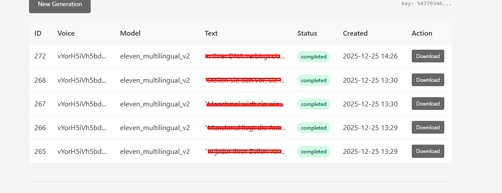
Task: Download generation ID 266
Action: pyautogui.click(x=428, y=127)
